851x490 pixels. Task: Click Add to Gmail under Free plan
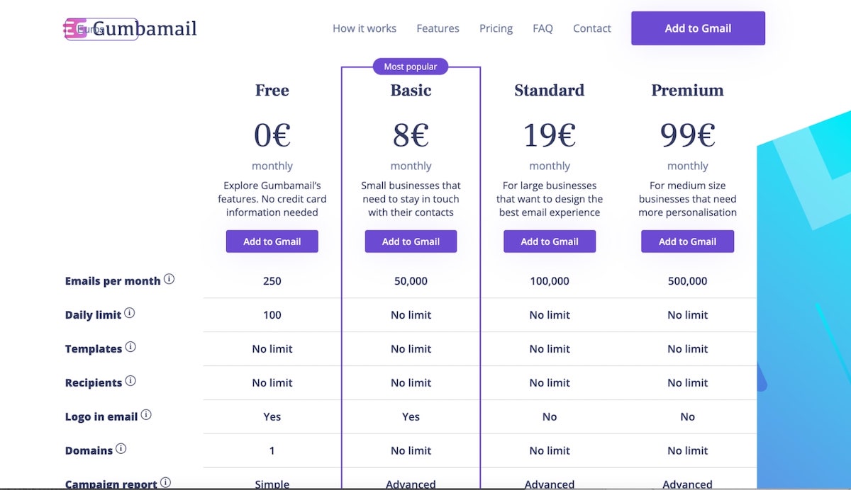(x=272, y=241)
